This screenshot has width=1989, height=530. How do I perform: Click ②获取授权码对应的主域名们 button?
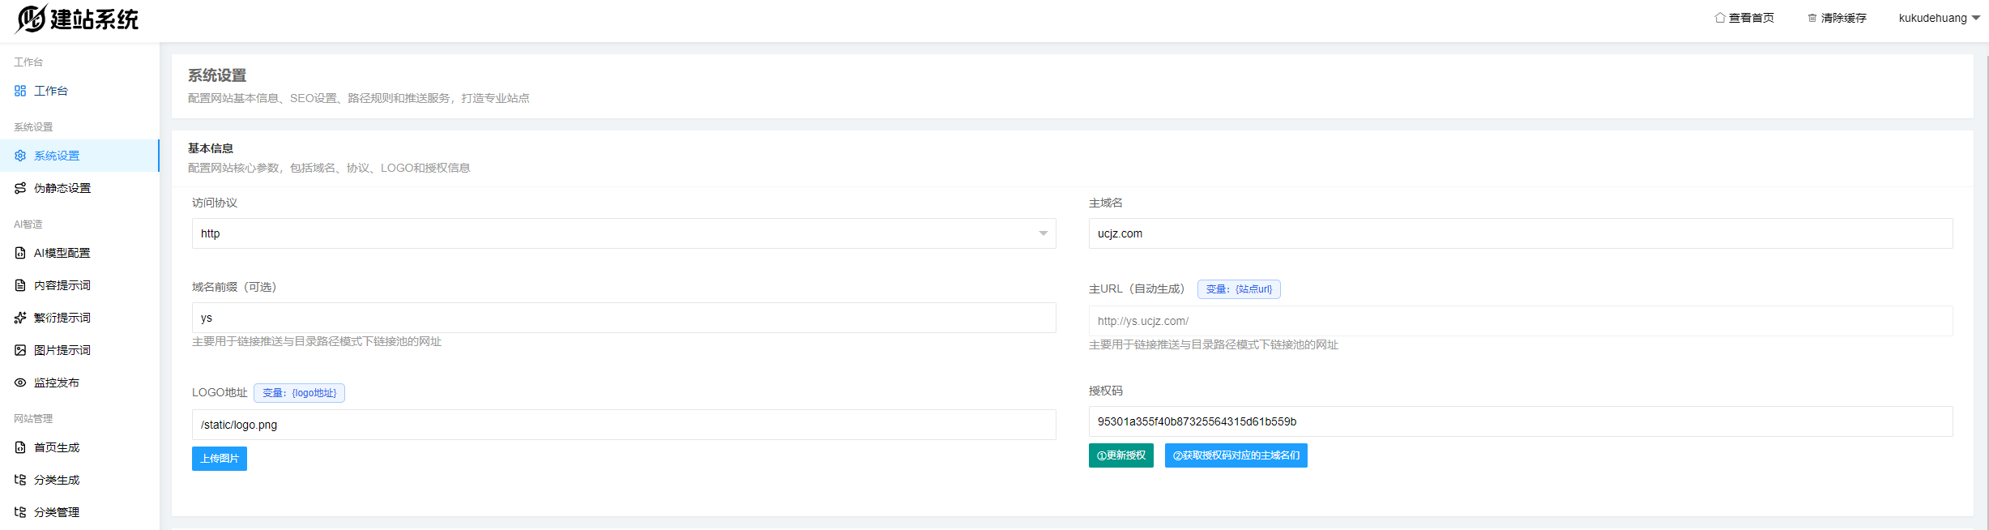(1236, 455)
